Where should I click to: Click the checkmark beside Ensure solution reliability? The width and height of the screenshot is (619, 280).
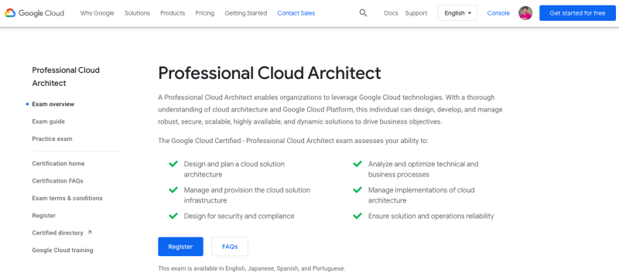[x=357, y=216]
